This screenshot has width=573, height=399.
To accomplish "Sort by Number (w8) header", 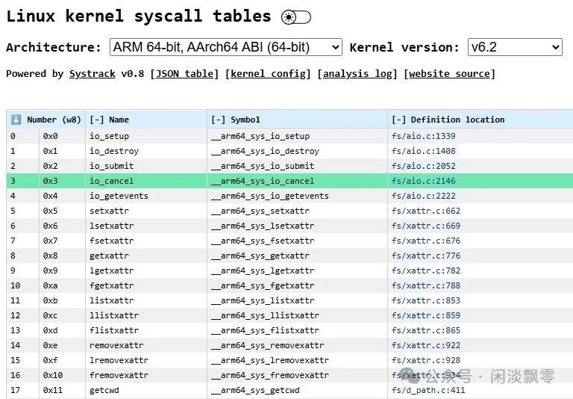I will click(x=54, y=120).
